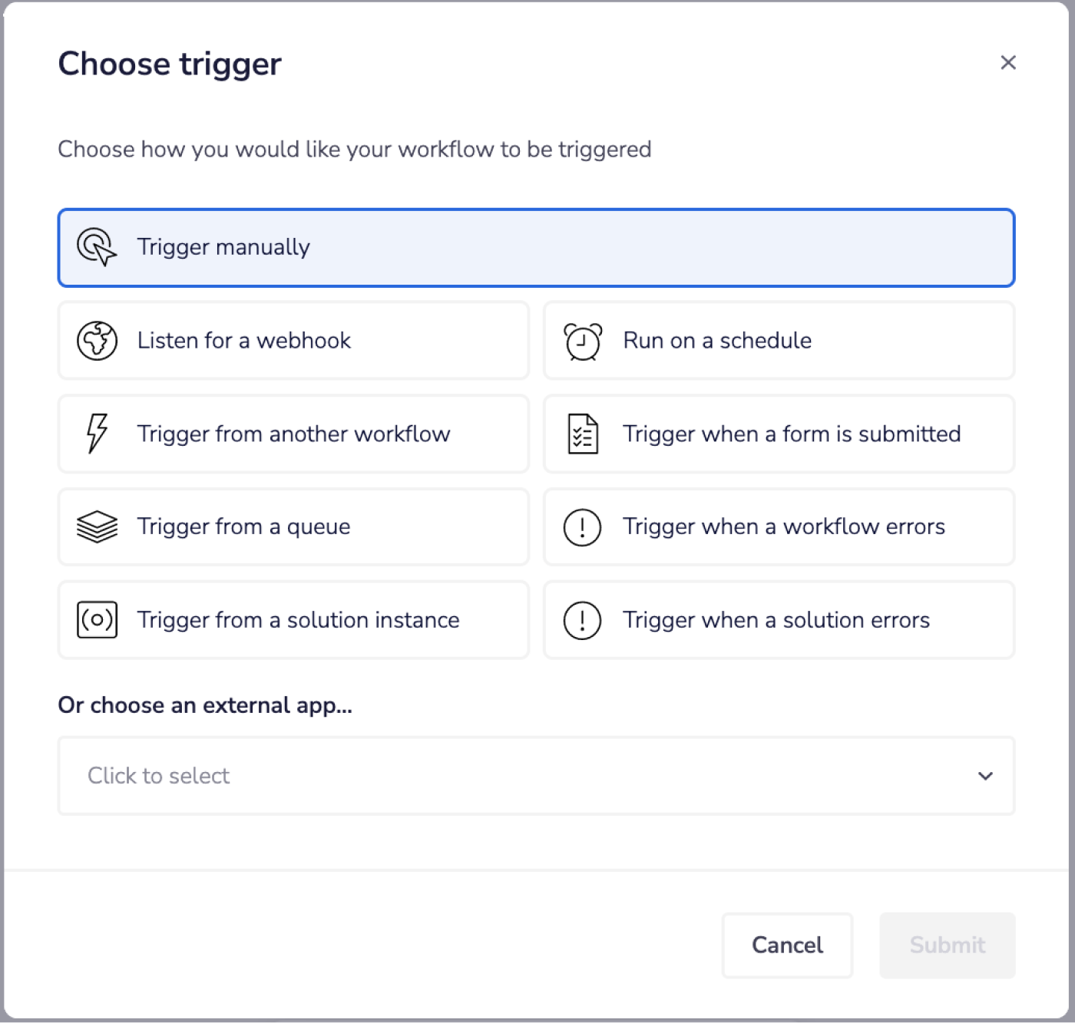Screen dimensions: 1075x1023
Task: Close the Choose trigger dialog
Action: click(1008, 62)
